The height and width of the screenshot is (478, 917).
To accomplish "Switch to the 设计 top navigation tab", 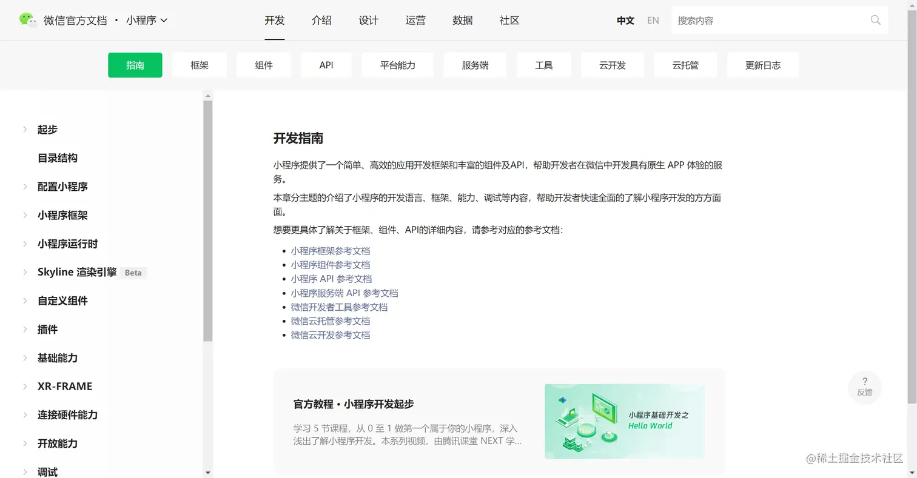I will [368, 20].
